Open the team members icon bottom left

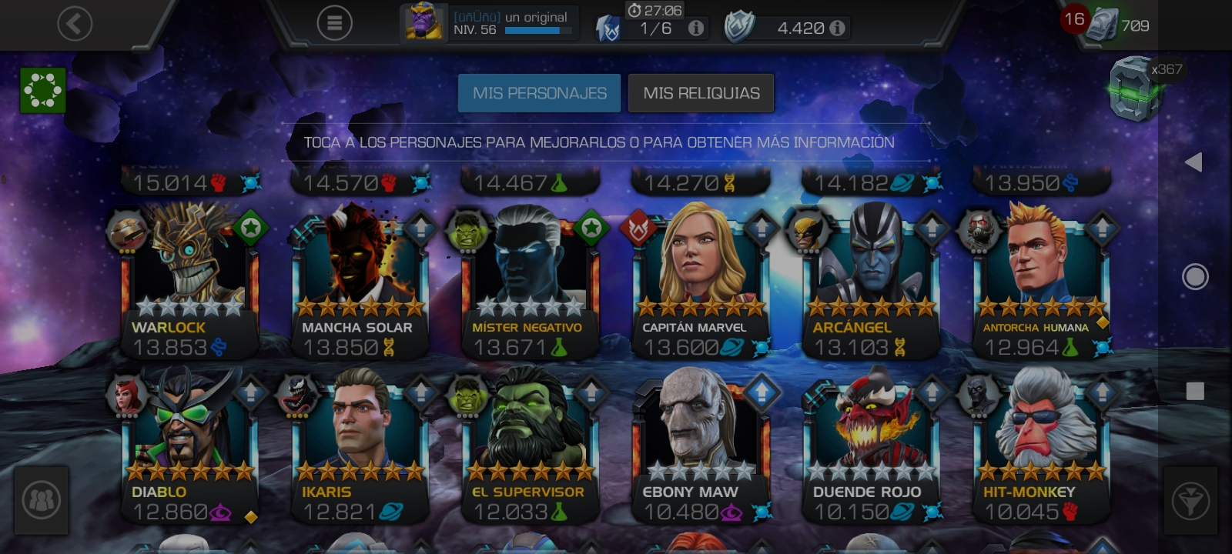coord(42,501)
